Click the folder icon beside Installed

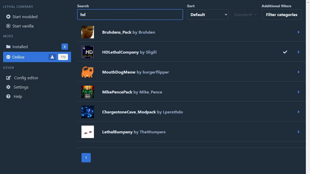(x=8, y=47)
